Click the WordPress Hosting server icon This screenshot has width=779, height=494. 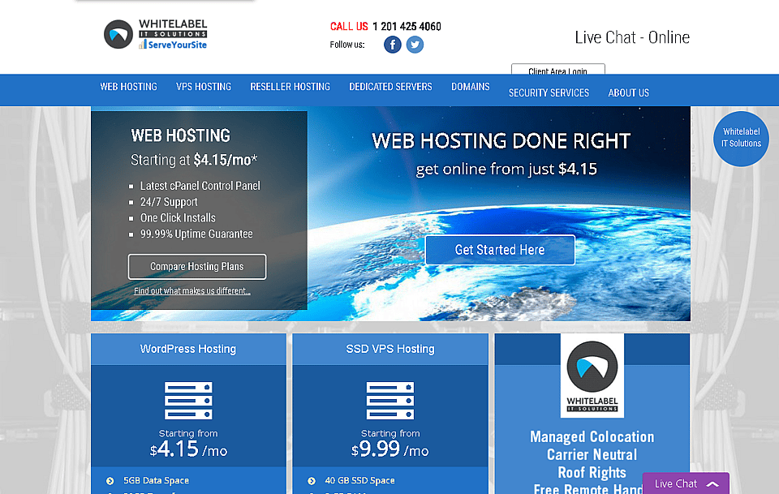click(188, 401)
